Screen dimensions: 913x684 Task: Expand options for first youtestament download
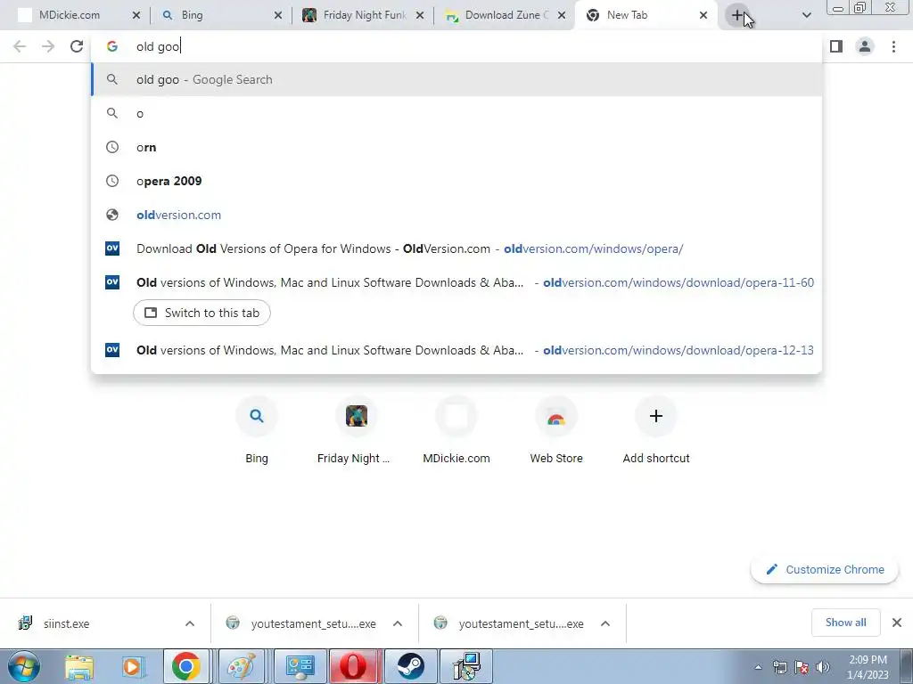[x=398, y=623]
